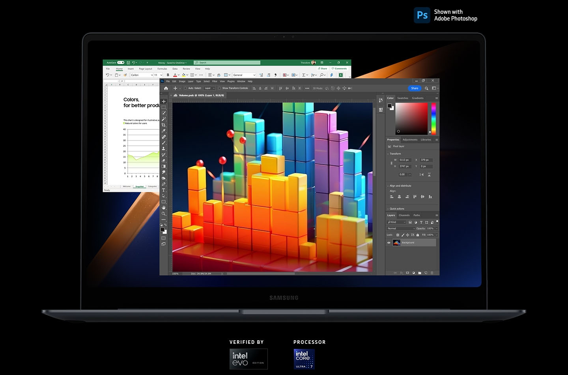Hide the Background layer visibility eye
The width and height of the screenshot is (568, 375).
point(389,243)
